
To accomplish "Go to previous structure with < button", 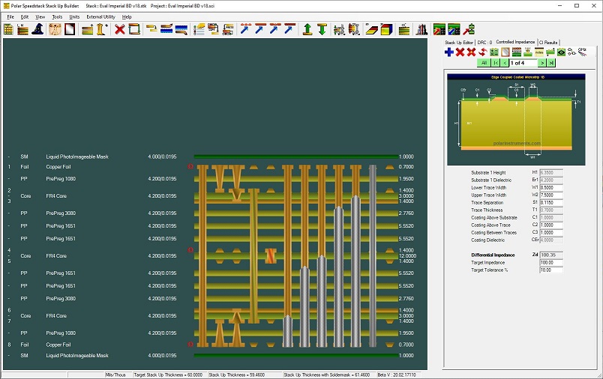I will (x=505, y=63).
